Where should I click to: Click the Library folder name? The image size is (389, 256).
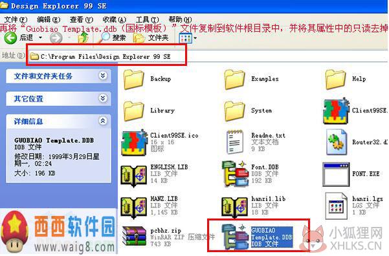point(162,111)
